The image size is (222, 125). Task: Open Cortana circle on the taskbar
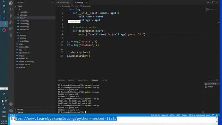click(4, 6)
